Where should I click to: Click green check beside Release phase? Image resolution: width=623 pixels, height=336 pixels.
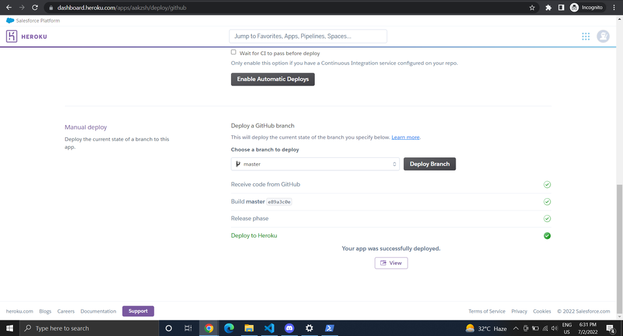(x=547, y=219)
